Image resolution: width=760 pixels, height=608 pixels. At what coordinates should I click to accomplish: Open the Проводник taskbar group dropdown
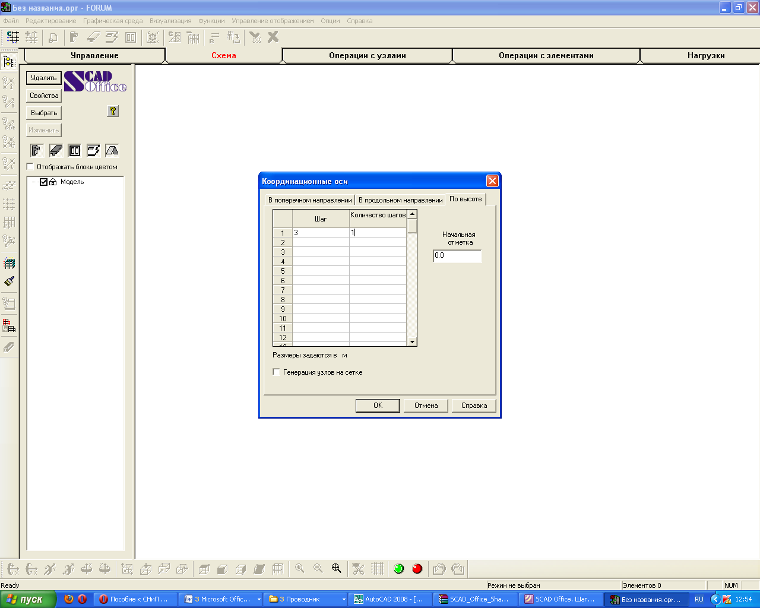[343, 600]
